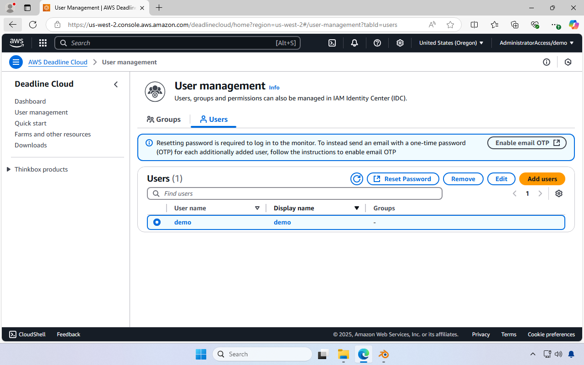This screenshot has width=584, height=365.
Task: Click the demo user name link
Action: click(x=182, y=222)
